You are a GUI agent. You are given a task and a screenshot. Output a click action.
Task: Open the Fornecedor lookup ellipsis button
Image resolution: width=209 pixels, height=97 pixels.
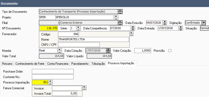(131, 35)
